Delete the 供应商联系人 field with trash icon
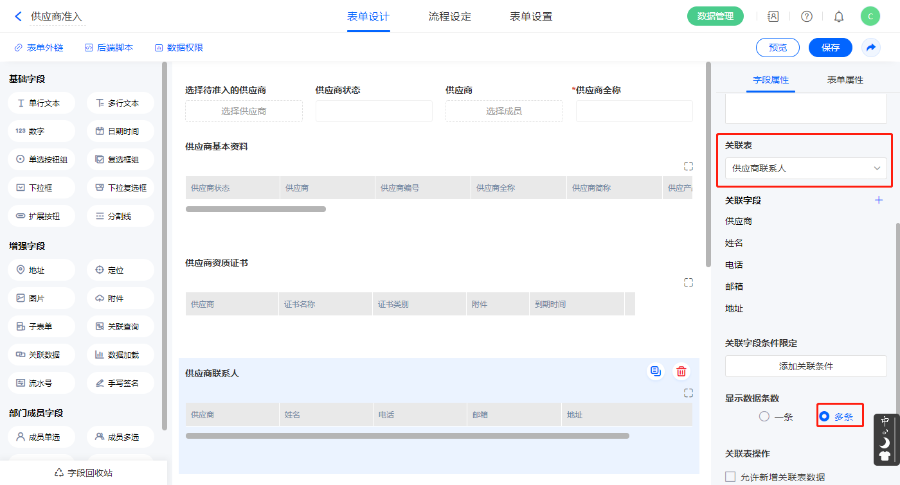Screen dimensions: 900x485 (x=681, y=371)
